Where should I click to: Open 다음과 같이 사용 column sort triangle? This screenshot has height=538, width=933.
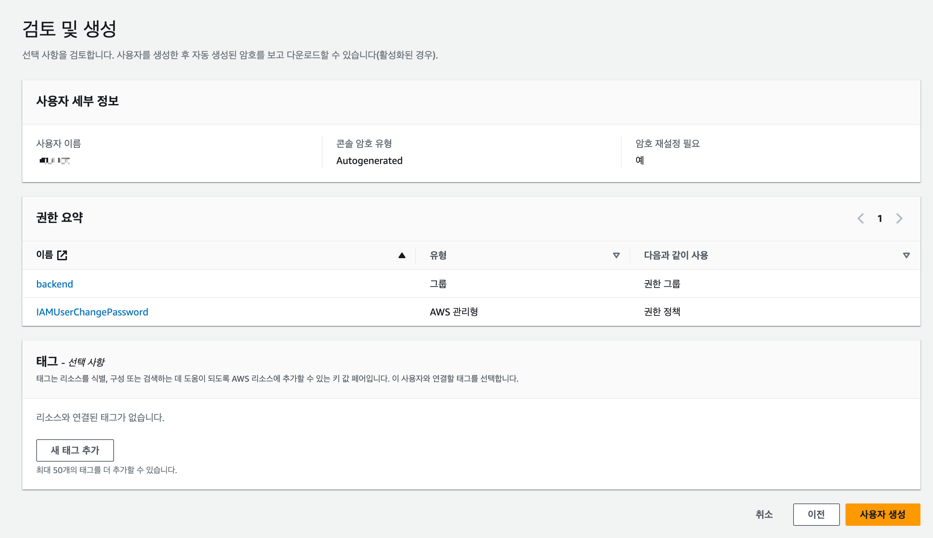(x=906, y=255)
